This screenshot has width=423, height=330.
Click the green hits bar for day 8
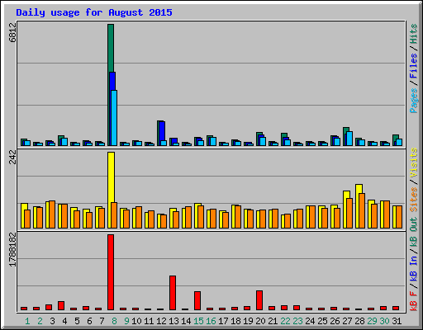(111, 48)
